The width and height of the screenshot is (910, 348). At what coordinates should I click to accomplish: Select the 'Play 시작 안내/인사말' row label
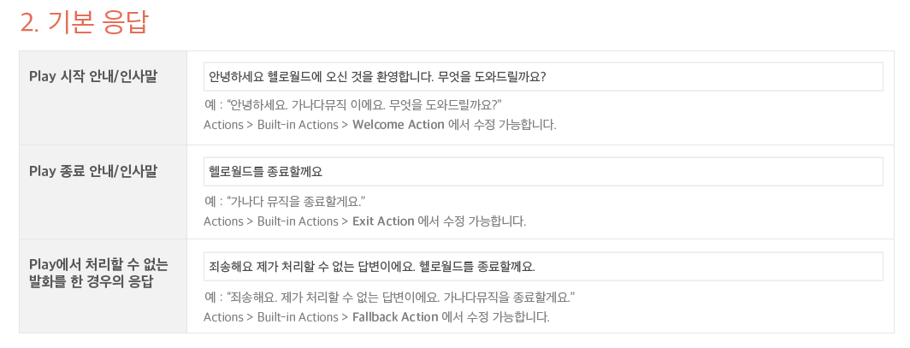coord(94,77)
